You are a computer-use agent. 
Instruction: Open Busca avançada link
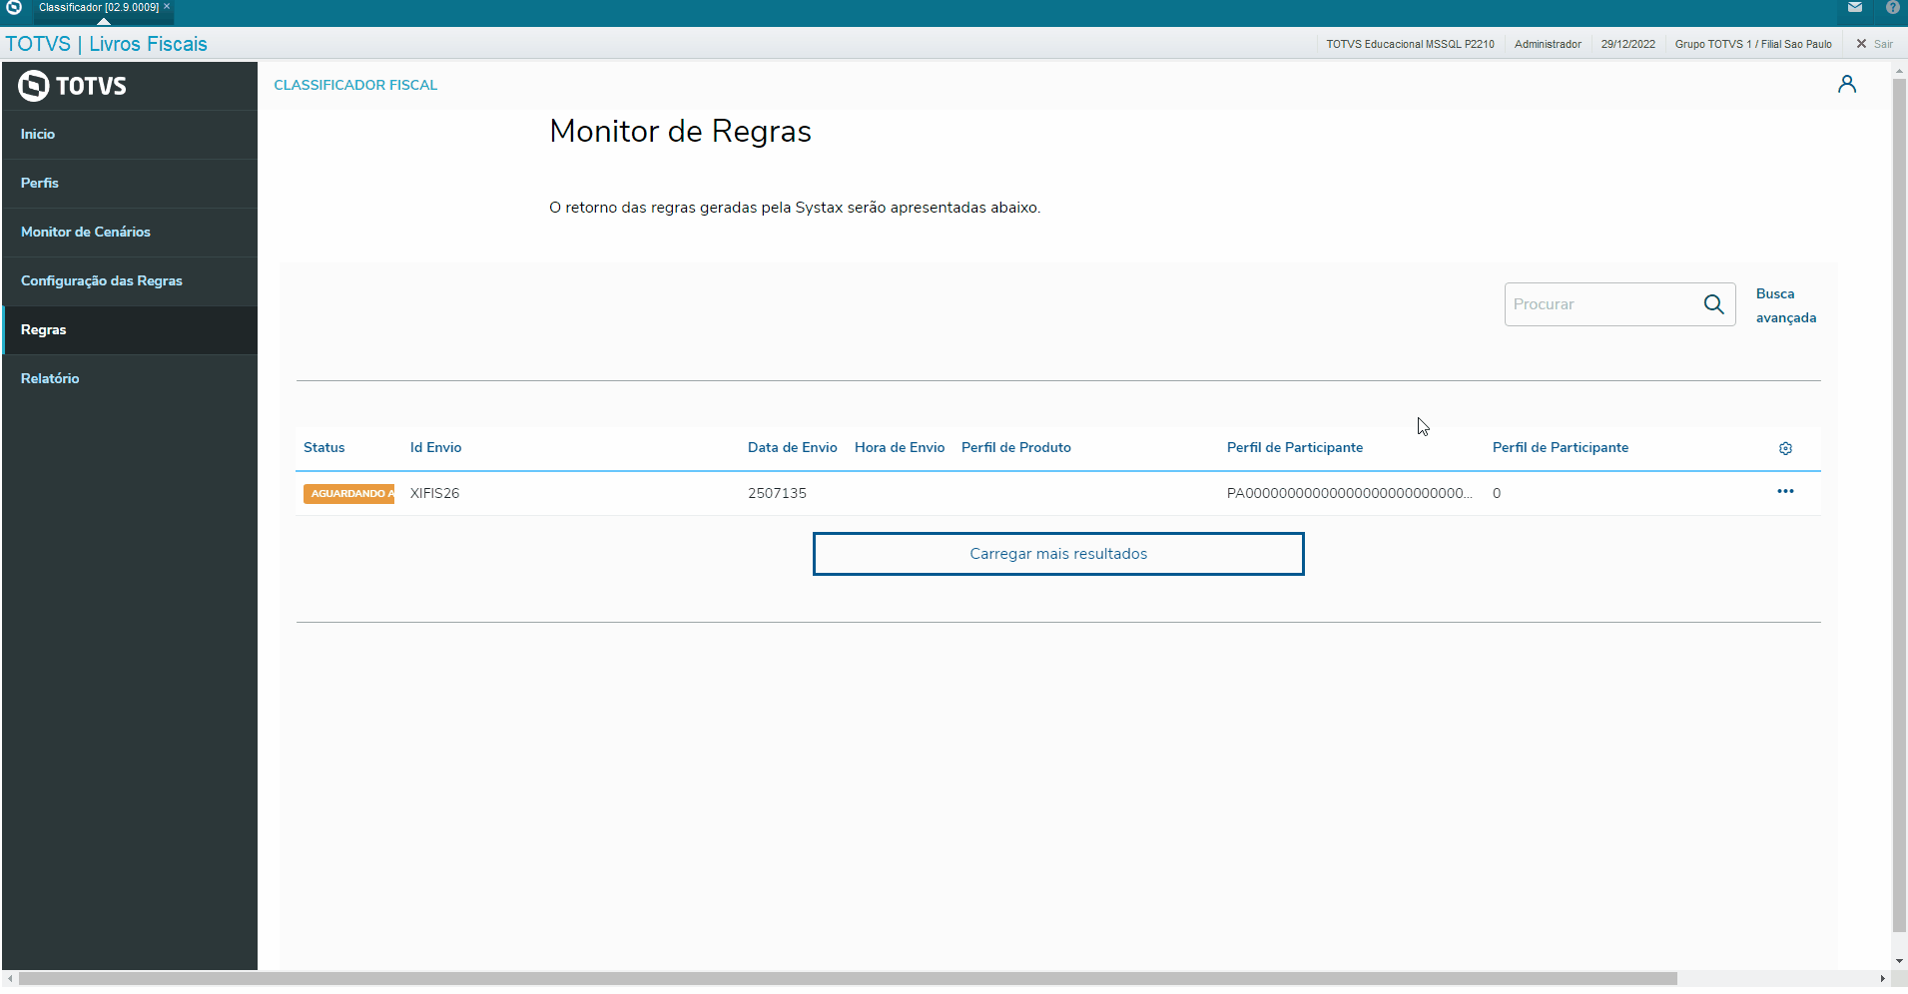tap(1786, 306)
